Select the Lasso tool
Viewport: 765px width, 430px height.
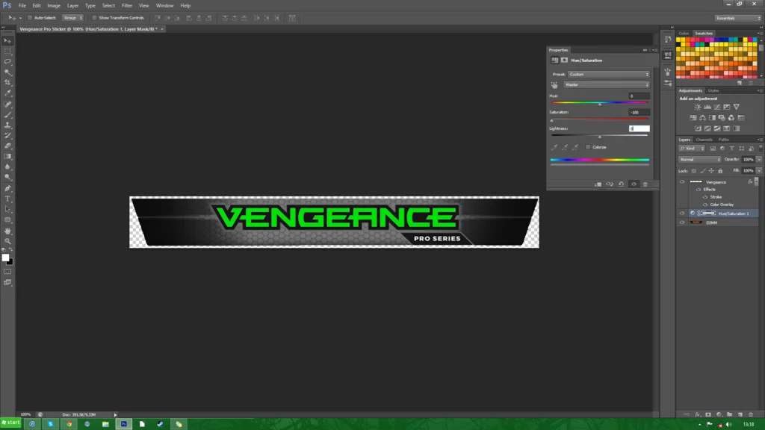tap(7, 61)
